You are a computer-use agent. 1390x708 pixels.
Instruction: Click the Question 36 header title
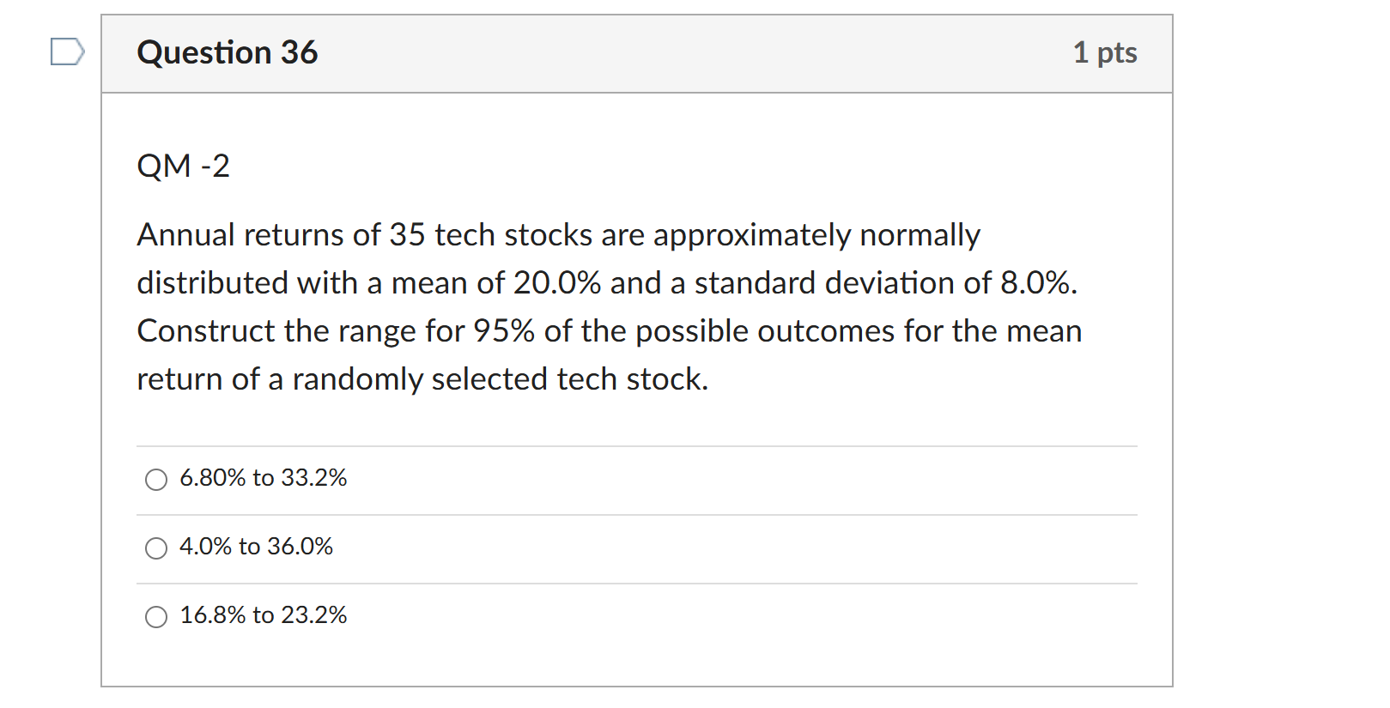coord(227,52)
